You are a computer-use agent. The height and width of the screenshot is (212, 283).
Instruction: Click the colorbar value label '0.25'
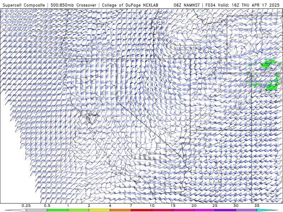click(x=26, y=206)
